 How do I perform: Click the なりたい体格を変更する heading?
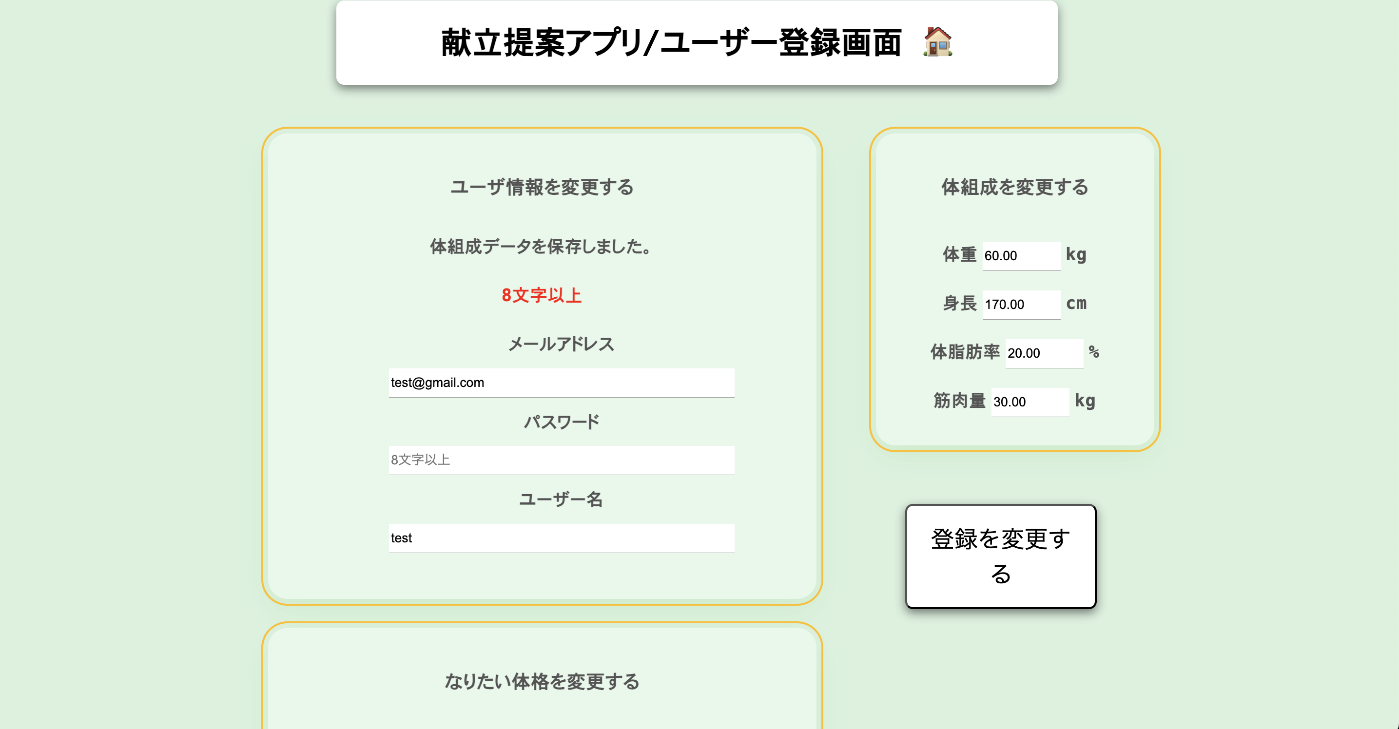pyautogui.click(x=543, y=682)
